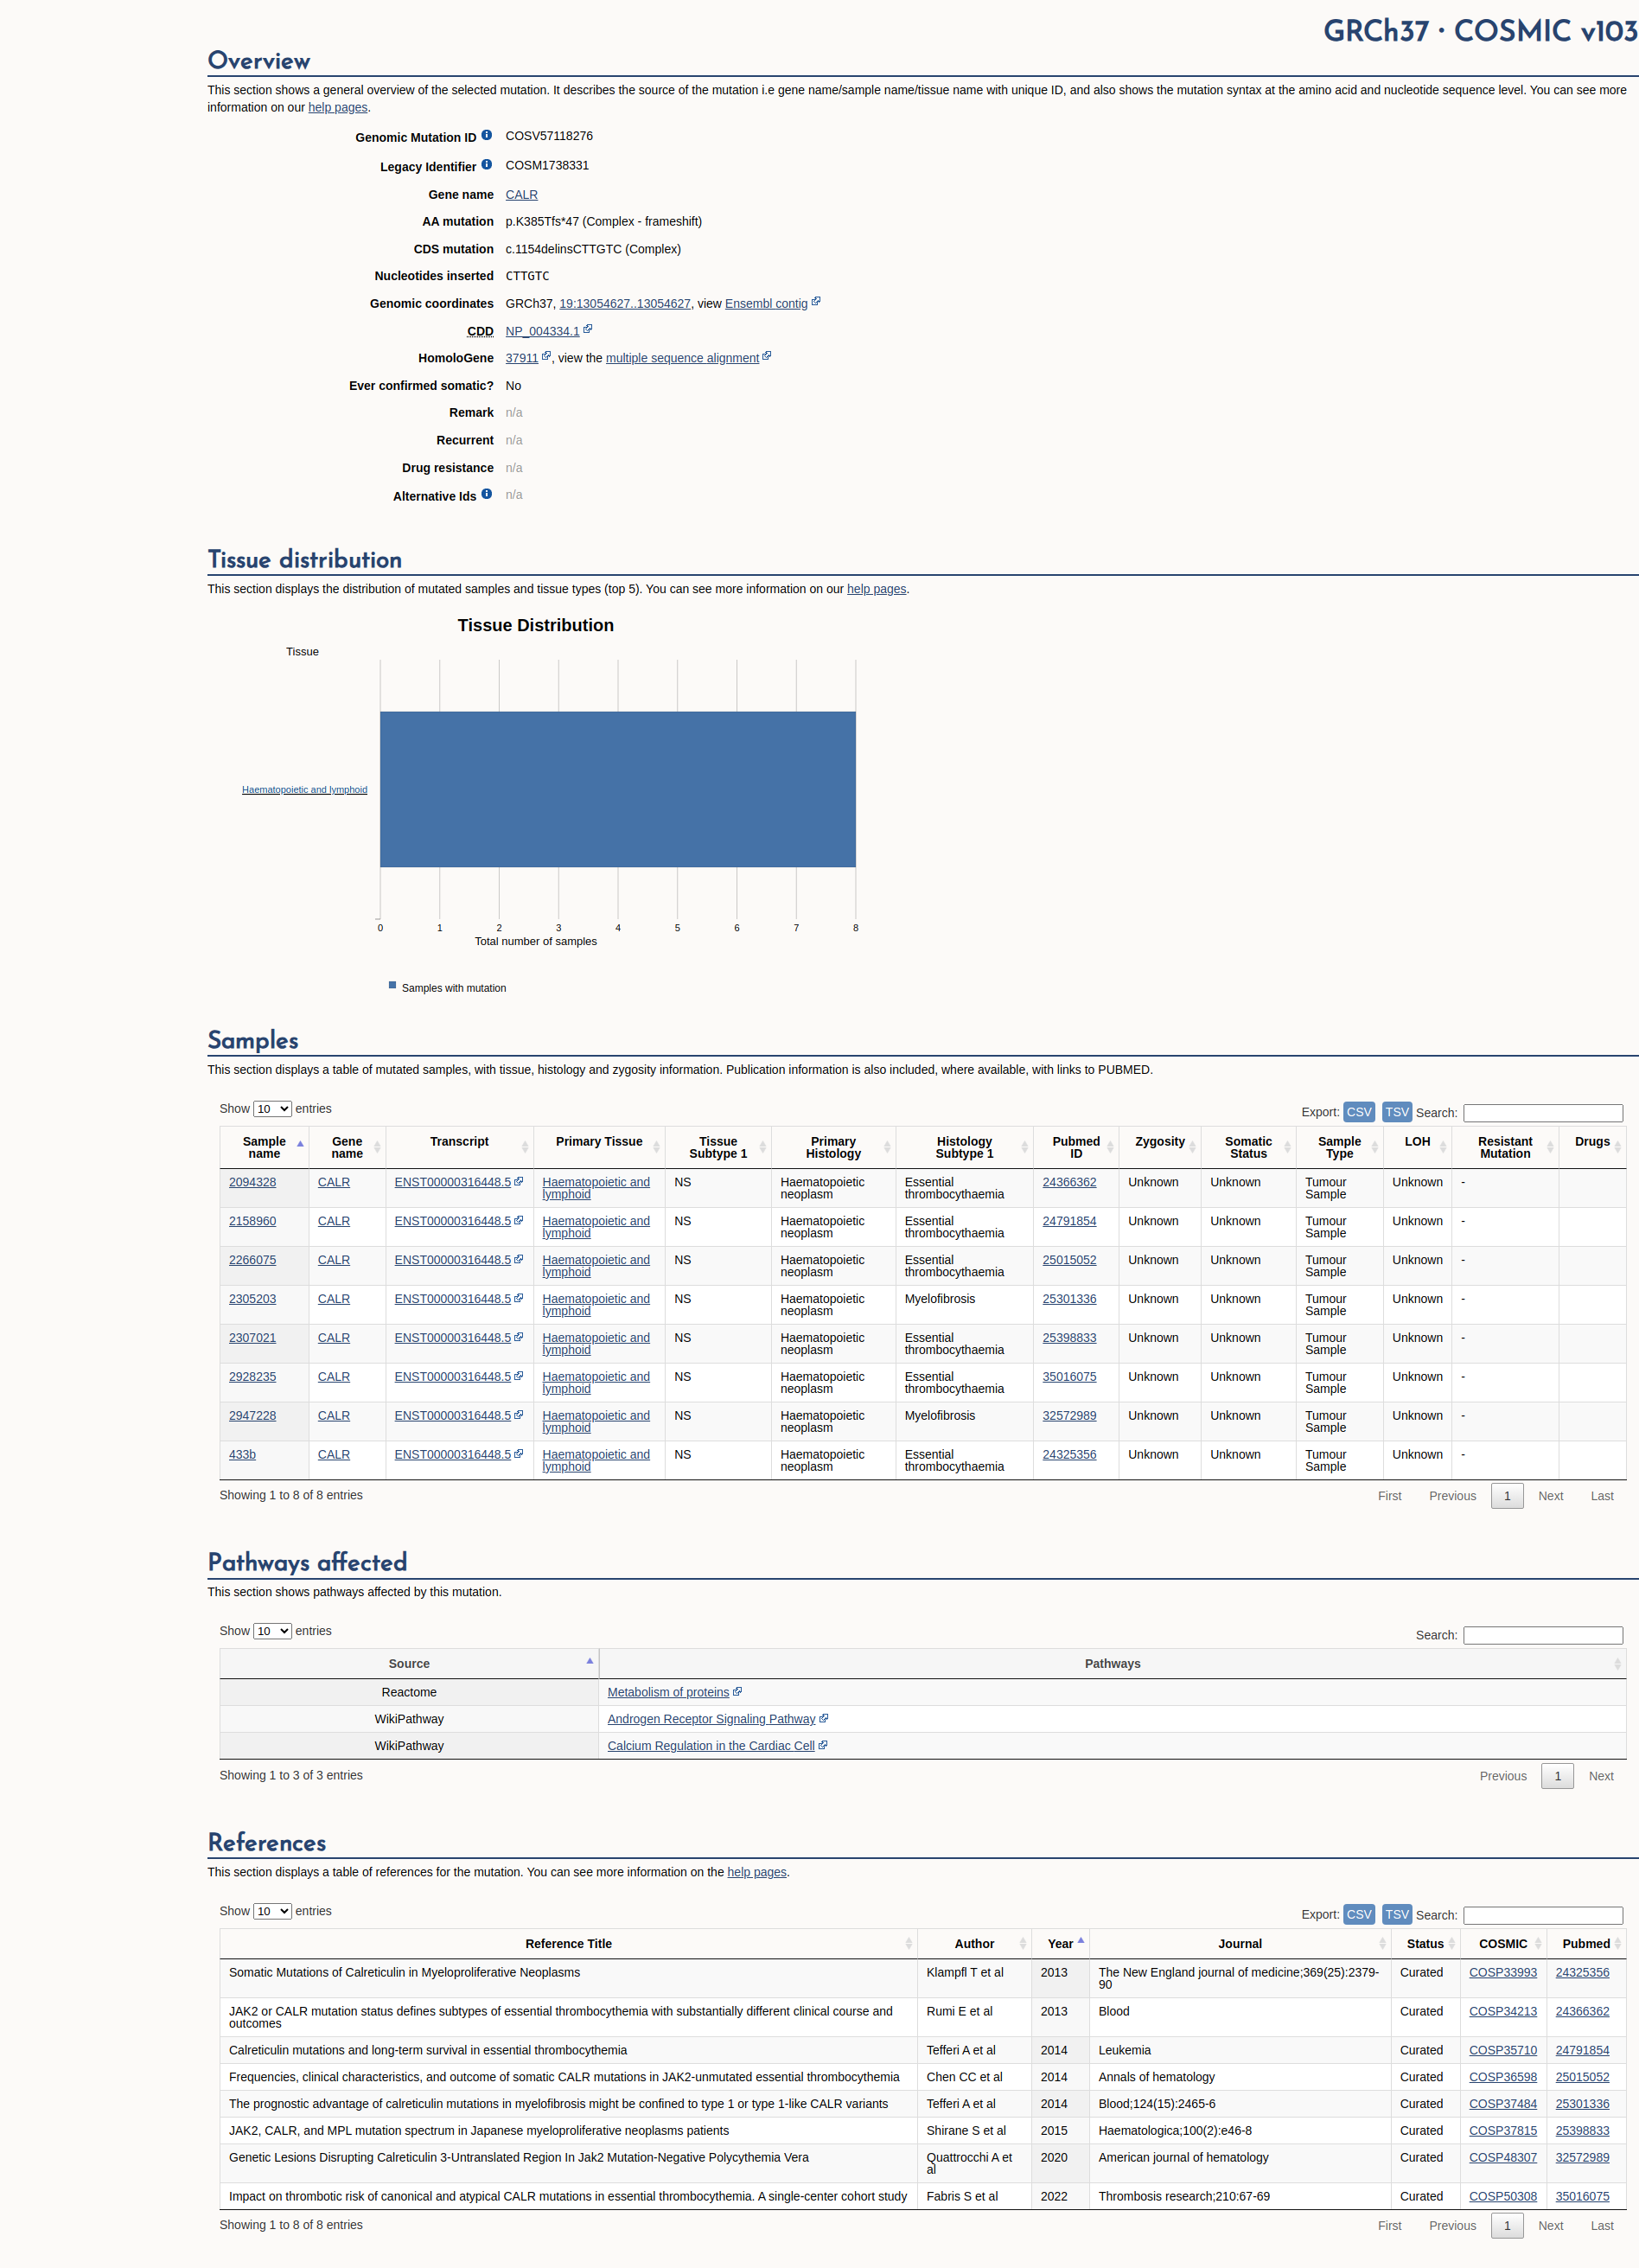The width and height of the screenshot is (1639, 2268).
Task: Open NP_004334.1 CDD link
Action: coord(542,331)
